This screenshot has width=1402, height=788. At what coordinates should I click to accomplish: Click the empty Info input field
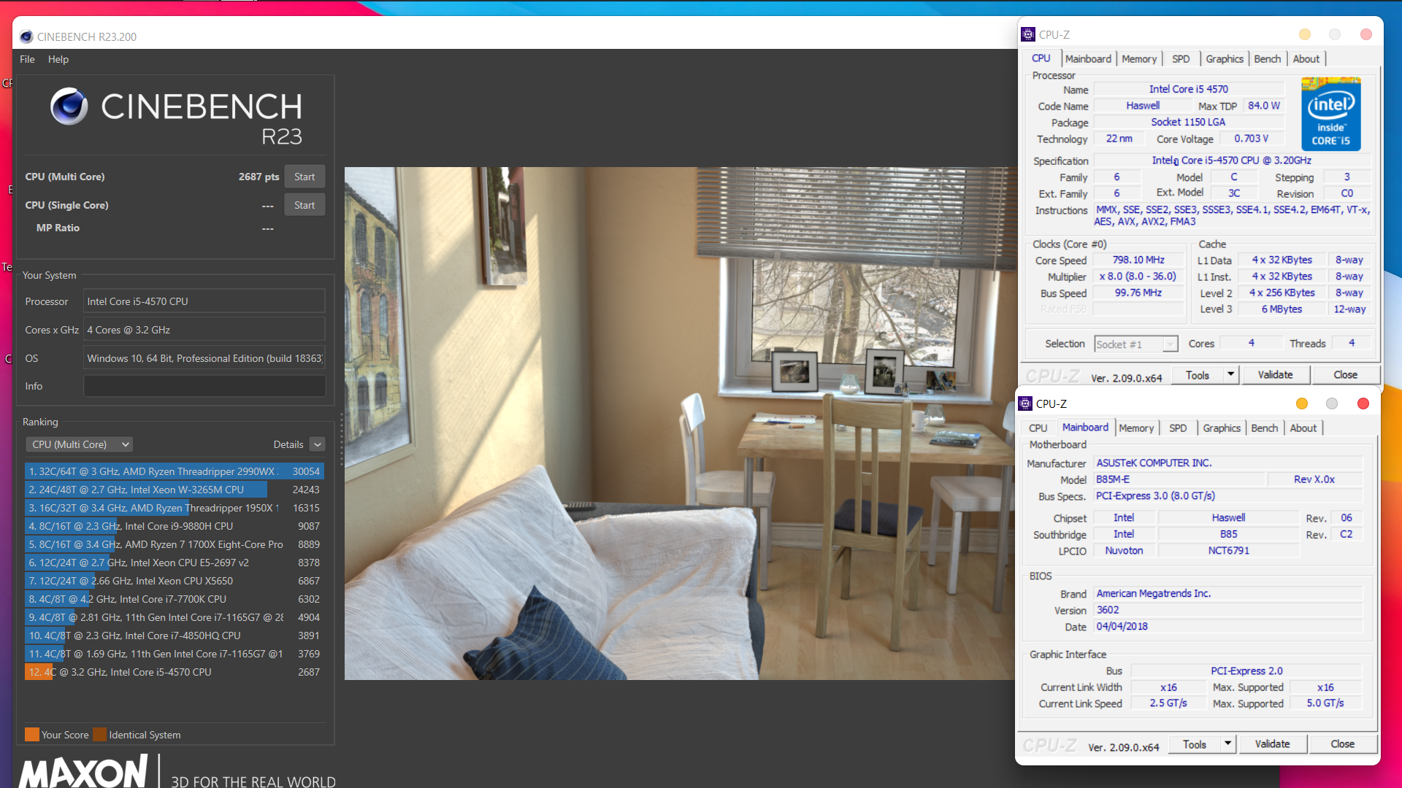[x=204, y=386]
